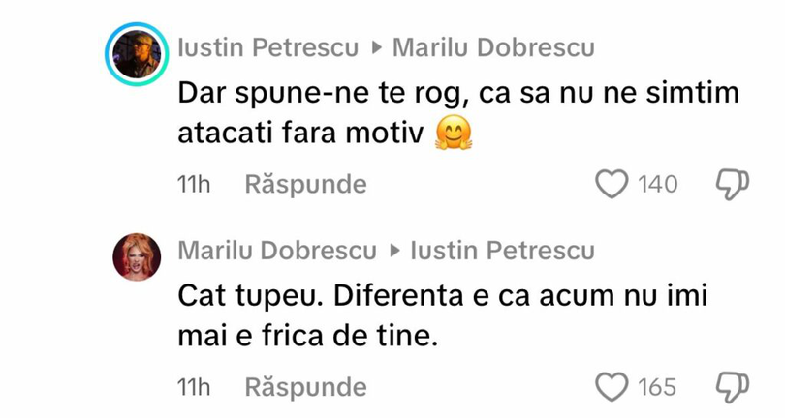Click the 11h timestamp on the first comment
The image size is (785, 418).
click(x=194, y=184)
